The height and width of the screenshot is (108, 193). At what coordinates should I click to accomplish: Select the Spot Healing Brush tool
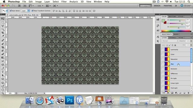(3, 40)
